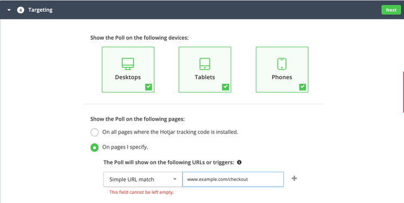Click the step 4 number badge
404x203 pixels.
[20, 10]
